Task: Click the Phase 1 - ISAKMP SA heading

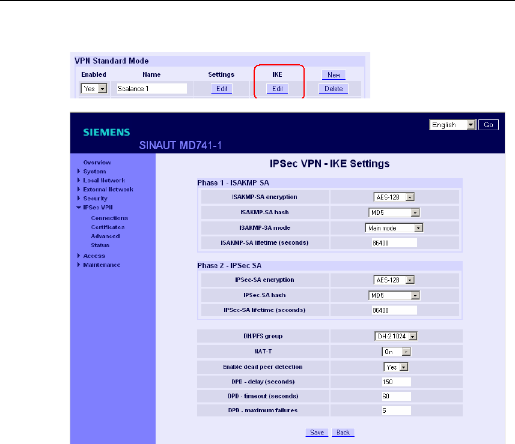Action: point(233,183)
